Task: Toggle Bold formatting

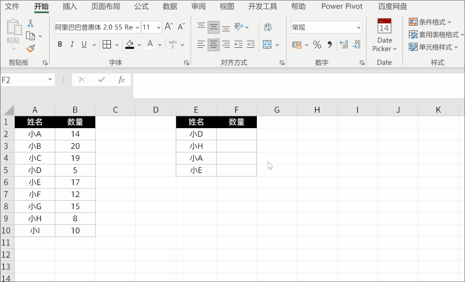Action: [x=60, y=44]
